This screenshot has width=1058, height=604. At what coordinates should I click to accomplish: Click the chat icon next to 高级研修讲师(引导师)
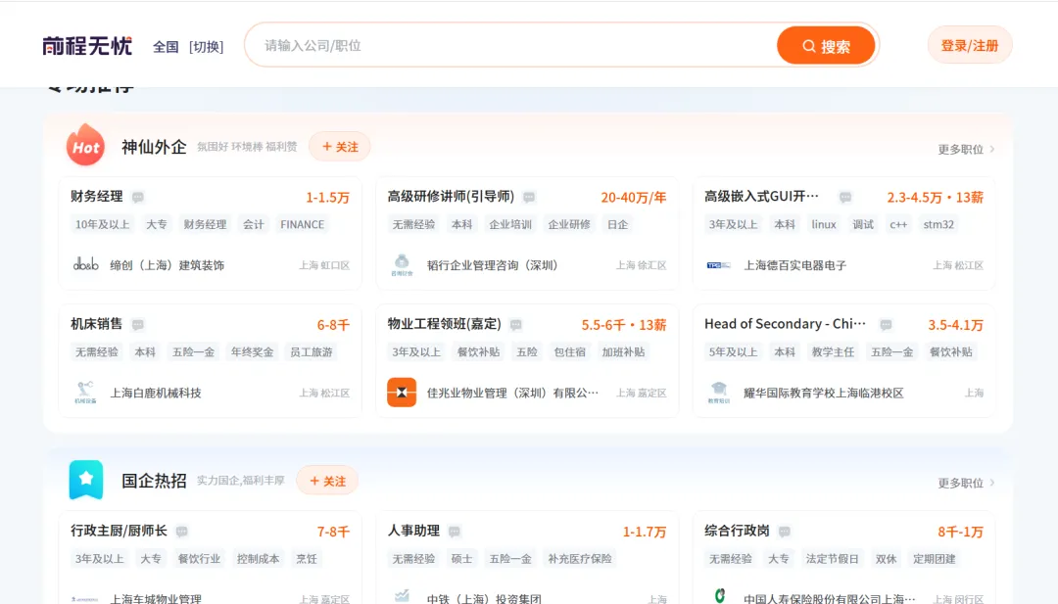point(529,197)
